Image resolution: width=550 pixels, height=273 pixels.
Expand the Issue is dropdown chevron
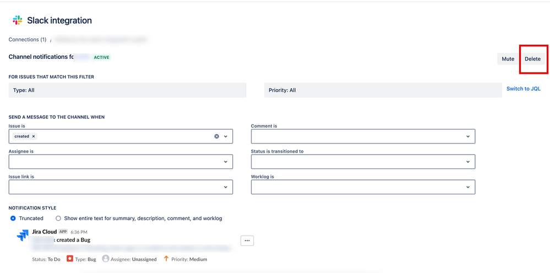(x=226, y=136)
